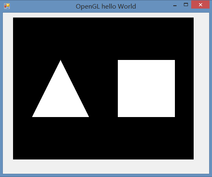Click the center of the white square
Screen dimensions: 212x177
tap(146, 88)
